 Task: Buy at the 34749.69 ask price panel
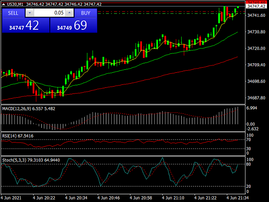pos(74,25)
